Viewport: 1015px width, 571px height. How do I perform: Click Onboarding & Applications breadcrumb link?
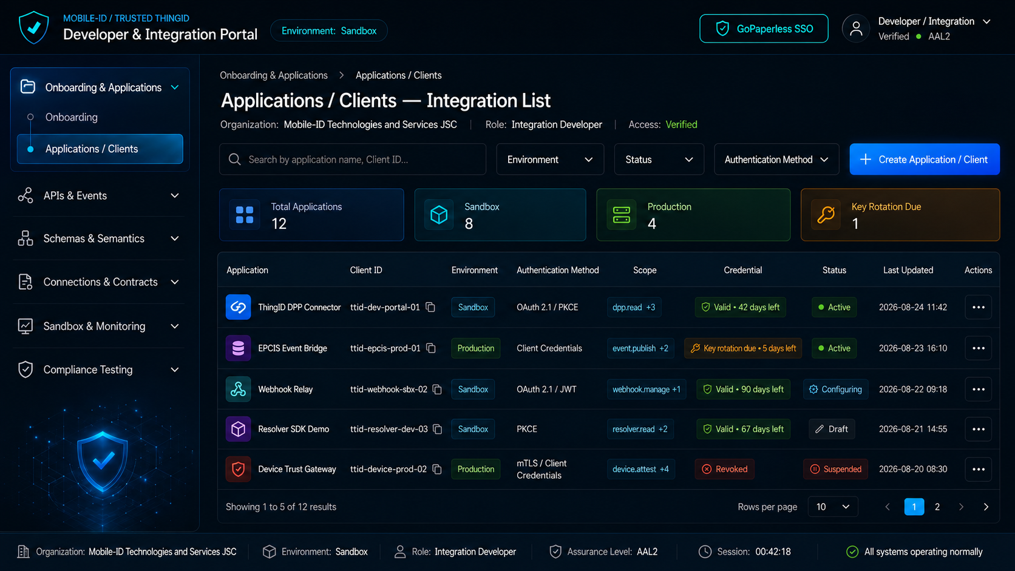tap(274, 75)
